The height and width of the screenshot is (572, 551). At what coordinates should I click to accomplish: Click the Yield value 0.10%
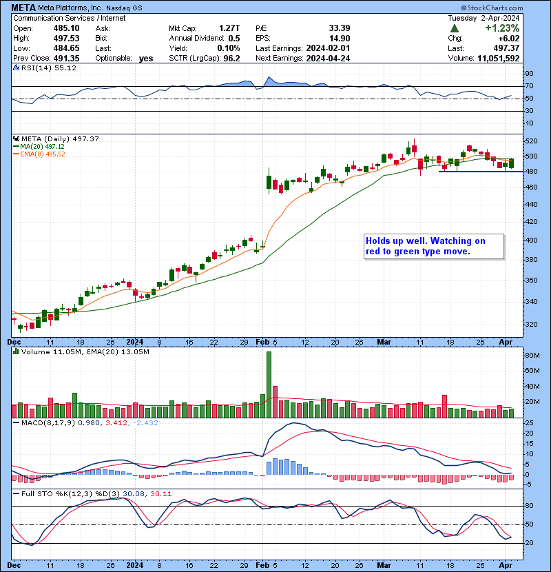(229, 48)
